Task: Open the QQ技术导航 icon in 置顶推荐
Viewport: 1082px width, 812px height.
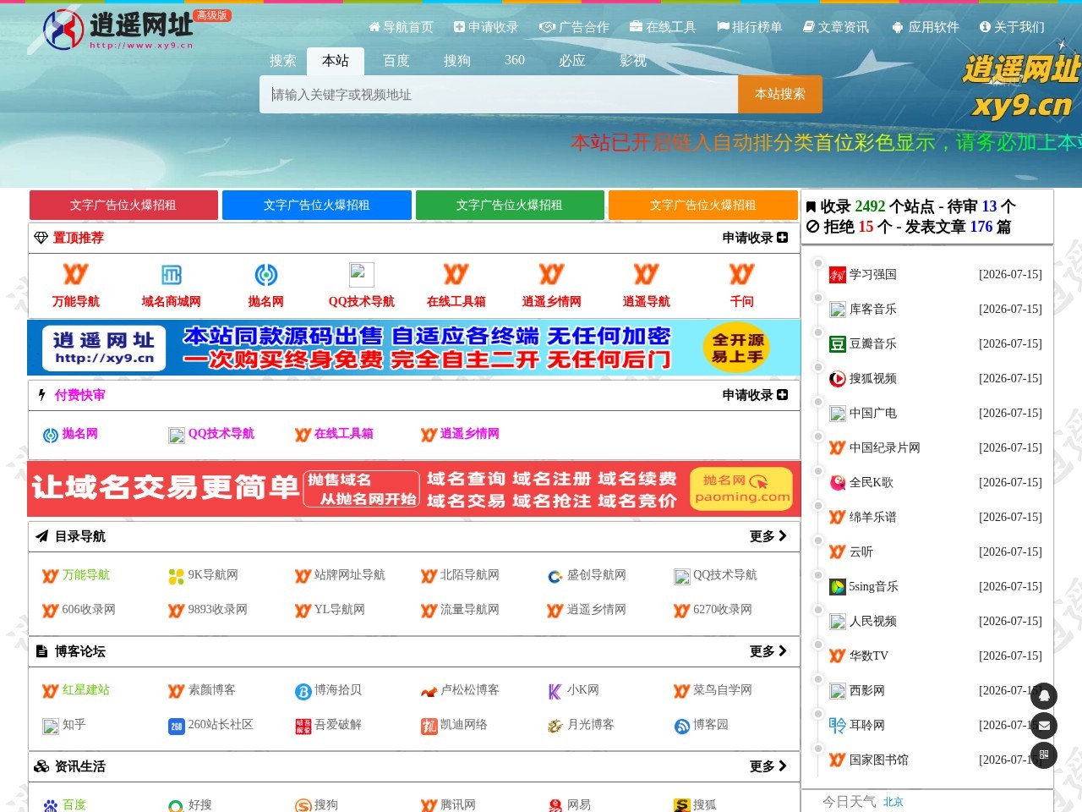Action: pyautogui.click(x=362, y=275)
